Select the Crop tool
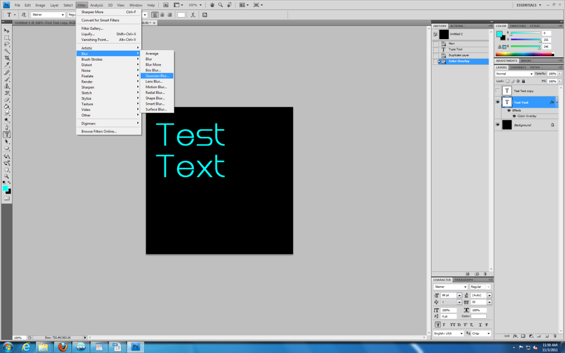Viewport: 565px width, 353px height. 7,58
